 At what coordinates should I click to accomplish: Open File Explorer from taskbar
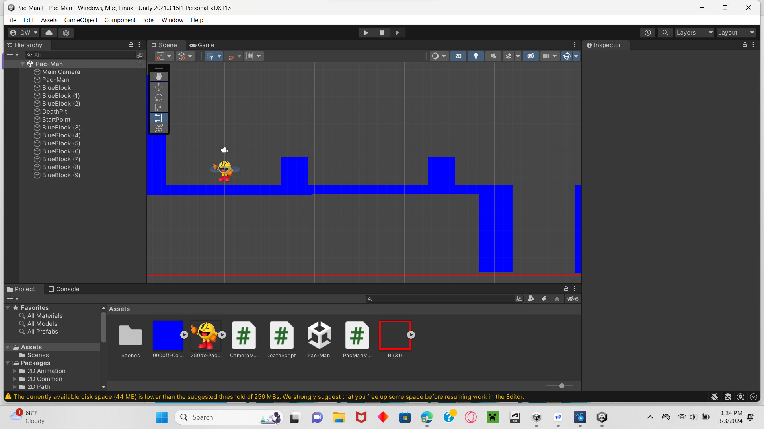(339, 417)
